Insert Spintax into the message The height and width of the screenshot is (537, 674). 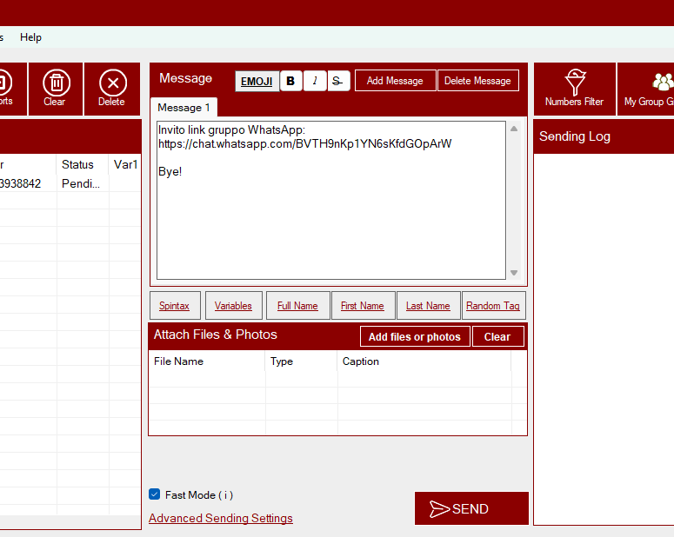pyautogui.click(x=175, y=306)
